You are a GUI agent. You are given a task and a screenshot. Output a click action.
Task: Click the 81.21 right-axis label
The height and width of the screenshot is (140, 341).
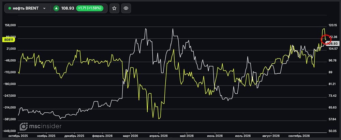[x=333, y=84]
